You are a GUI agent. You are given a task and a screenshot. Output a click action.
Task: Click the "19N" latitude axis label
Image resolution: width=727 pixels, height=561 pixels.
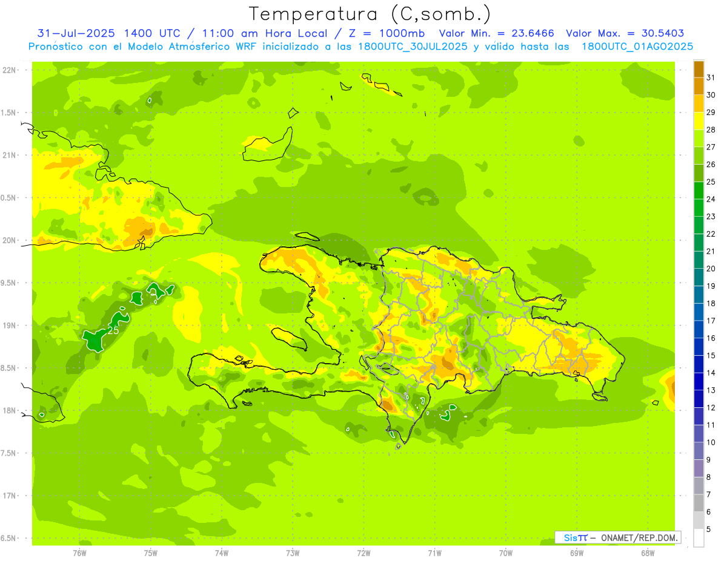click(x=9, y=326)
